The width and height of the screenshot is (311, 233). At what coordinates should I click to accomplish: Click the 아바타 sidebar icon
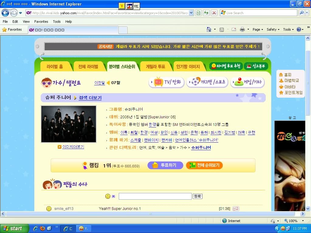pos(281,87)
